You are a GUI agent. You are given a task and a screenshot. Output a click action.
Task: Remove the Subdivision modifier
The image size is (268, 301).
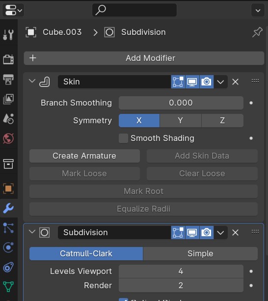tap(236, 232)
